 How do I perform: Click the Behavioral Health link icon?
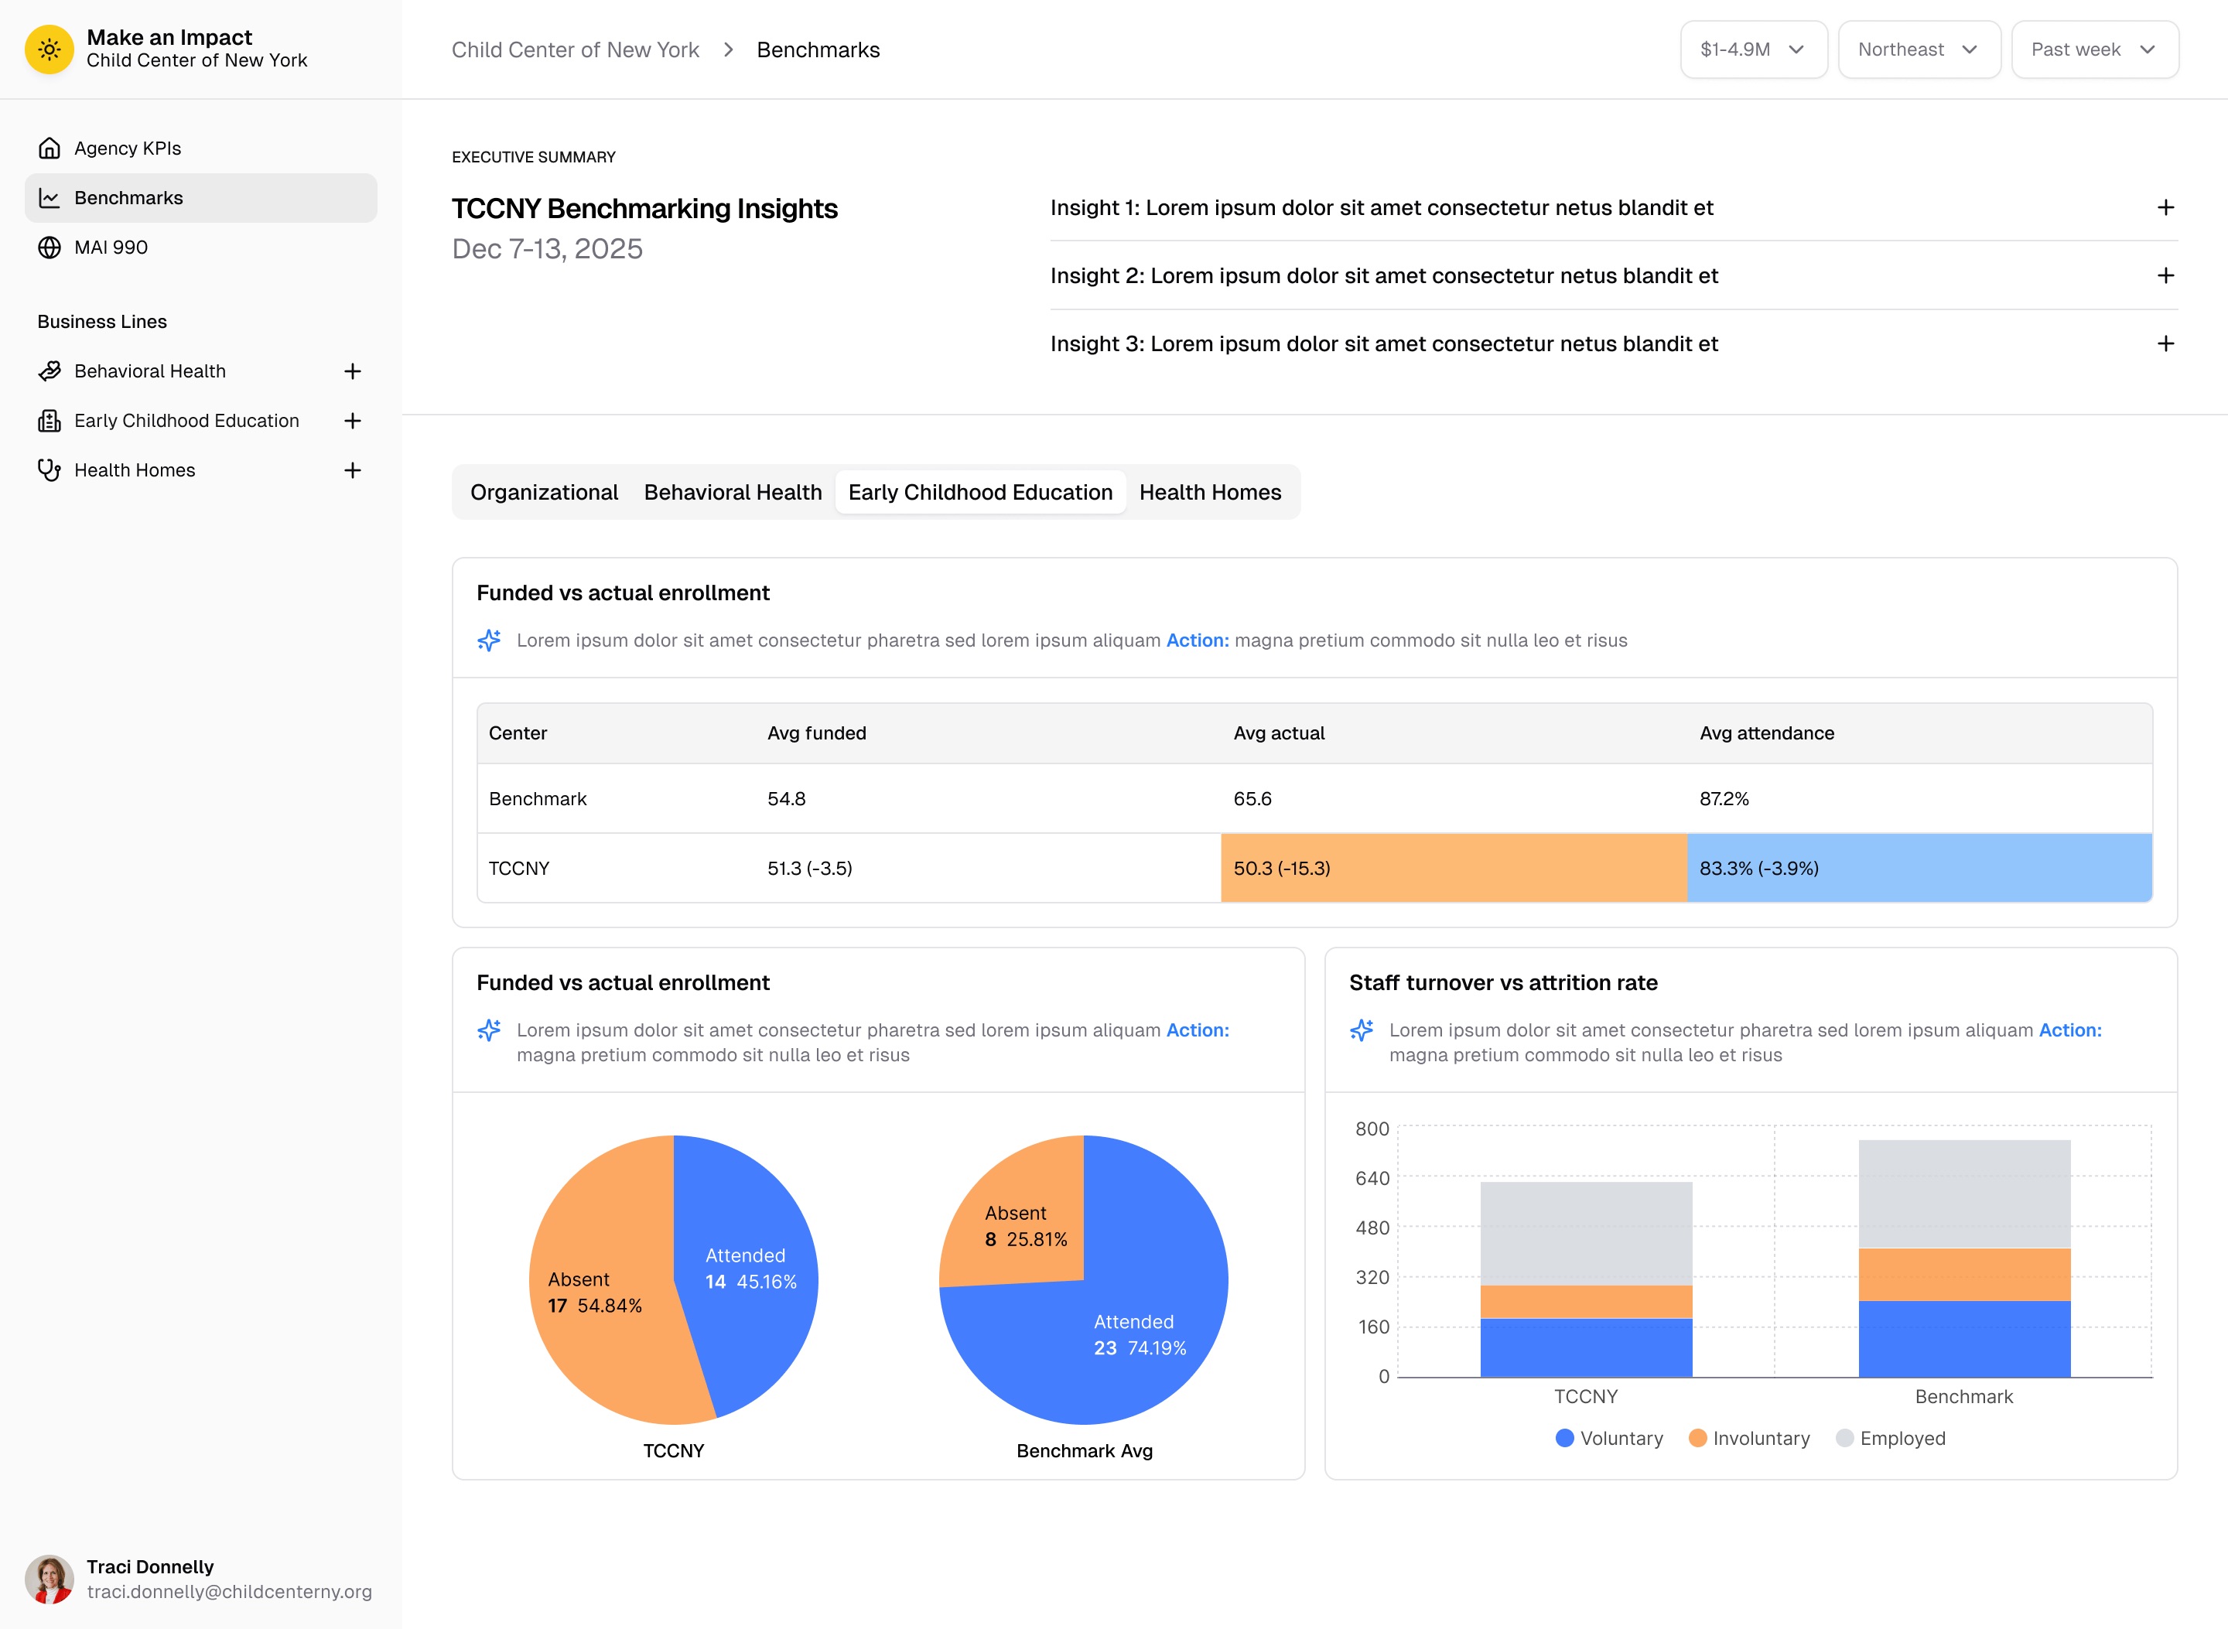click(50, 371)
